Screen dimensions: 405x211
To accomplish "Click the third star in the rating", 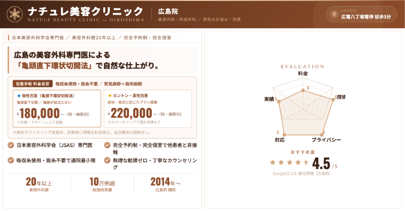I will (x=290, y=163).
